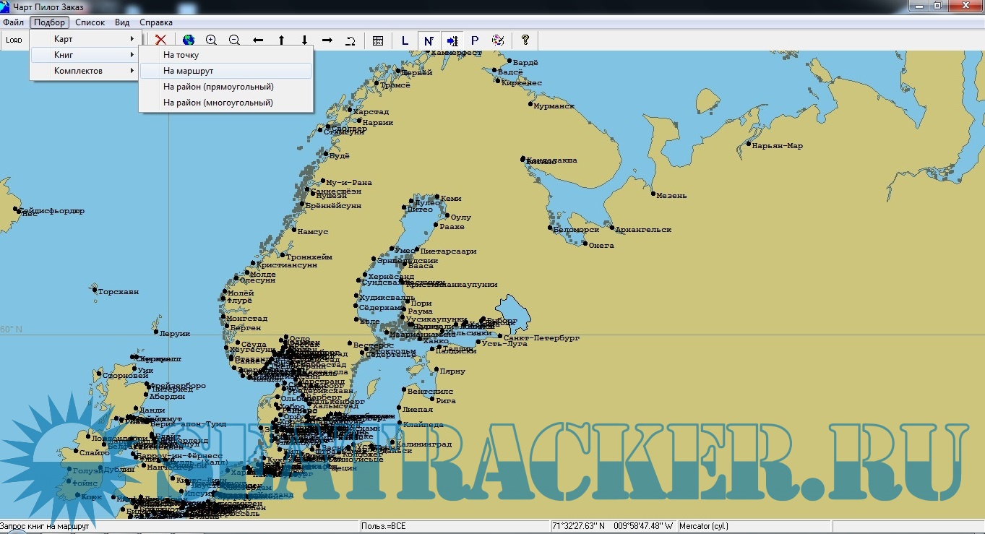Click the red X delete toolbar icon
This screenshot has height=534, width=985.
point(161,40)
